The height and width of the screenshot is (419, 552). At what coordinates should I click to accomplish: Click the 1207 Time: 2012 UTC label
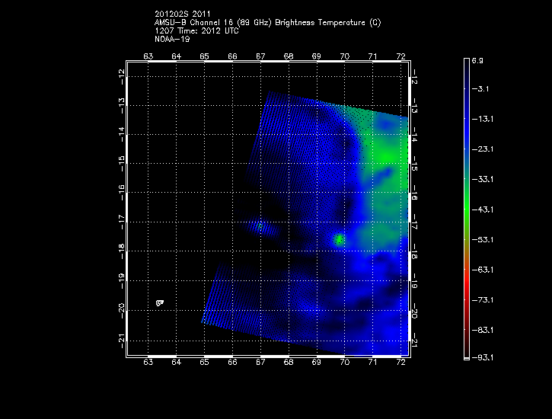click(197, 31)
